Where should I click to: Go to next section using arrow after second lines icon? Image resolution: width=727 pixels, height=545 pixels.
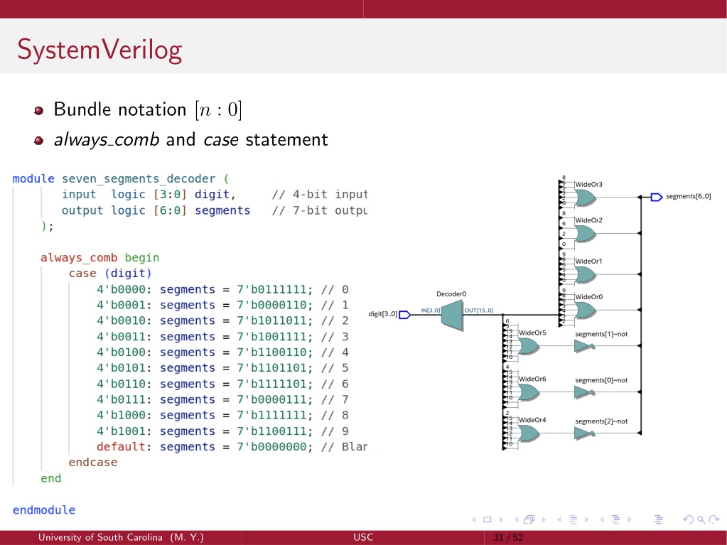pyautogui.click(x=629, y=519)
